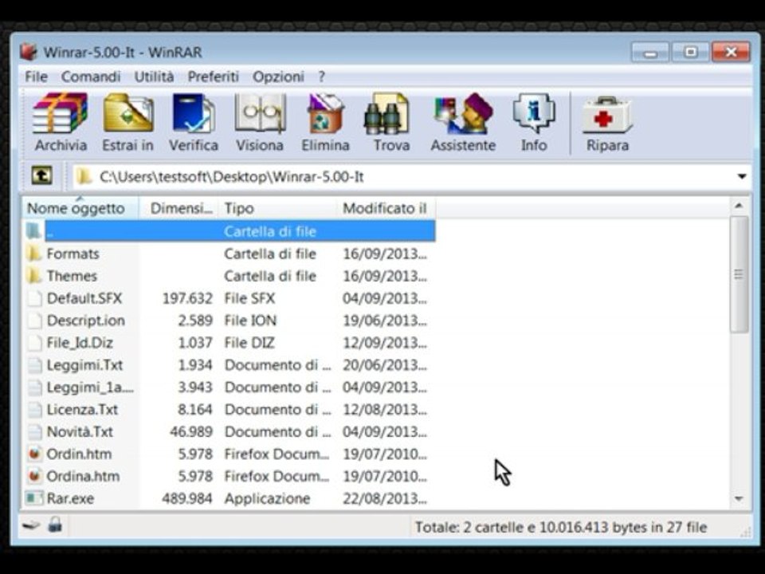This screenshot has height=574, width=765.
Task: Click date 20/06/2013 for Leggimi.Txt
Action: [x=384, y=364]
